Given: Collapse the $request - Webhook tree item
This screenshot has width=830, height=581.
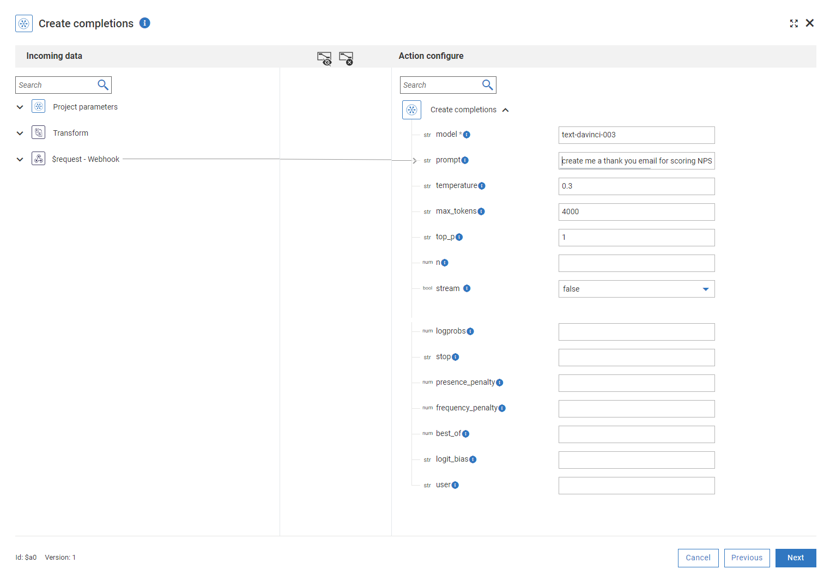Looking at the screenshot, I should click(20, 159).
